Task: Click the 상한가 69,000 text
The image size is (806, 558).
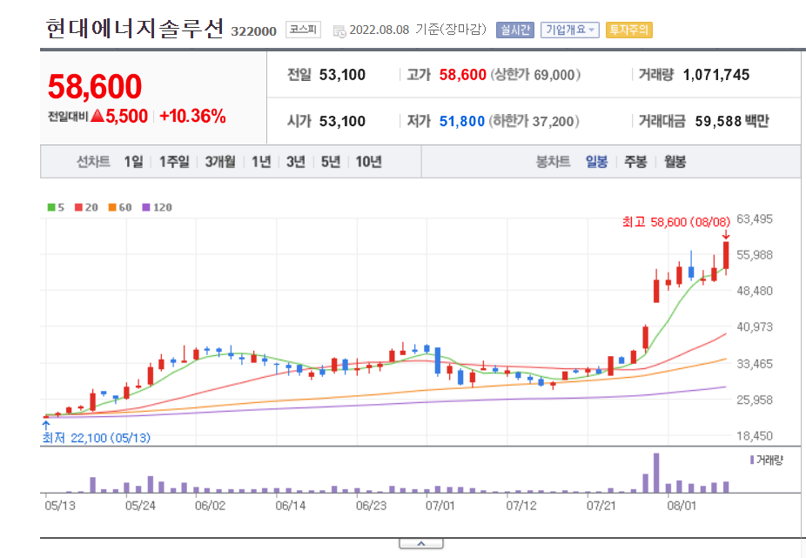Action: pyautogui.click(x=535, y=75)
